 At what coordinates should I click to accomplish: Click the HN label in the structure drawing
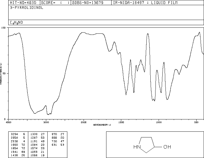coord(137,147)
